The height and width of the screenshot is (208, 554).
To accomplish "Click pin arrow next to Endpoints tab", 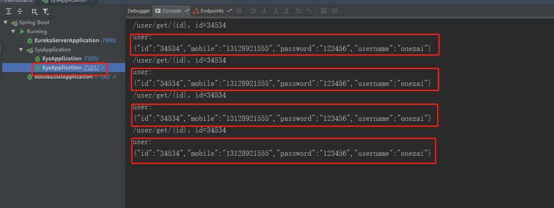I will (229, 11).
